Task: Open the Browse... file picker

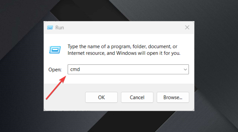Action: click(x=173, y=97)
